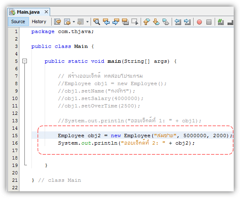Click the Last Edit location icon
Image resolution: width=242 pixels, height=200 pixels.
58,21
